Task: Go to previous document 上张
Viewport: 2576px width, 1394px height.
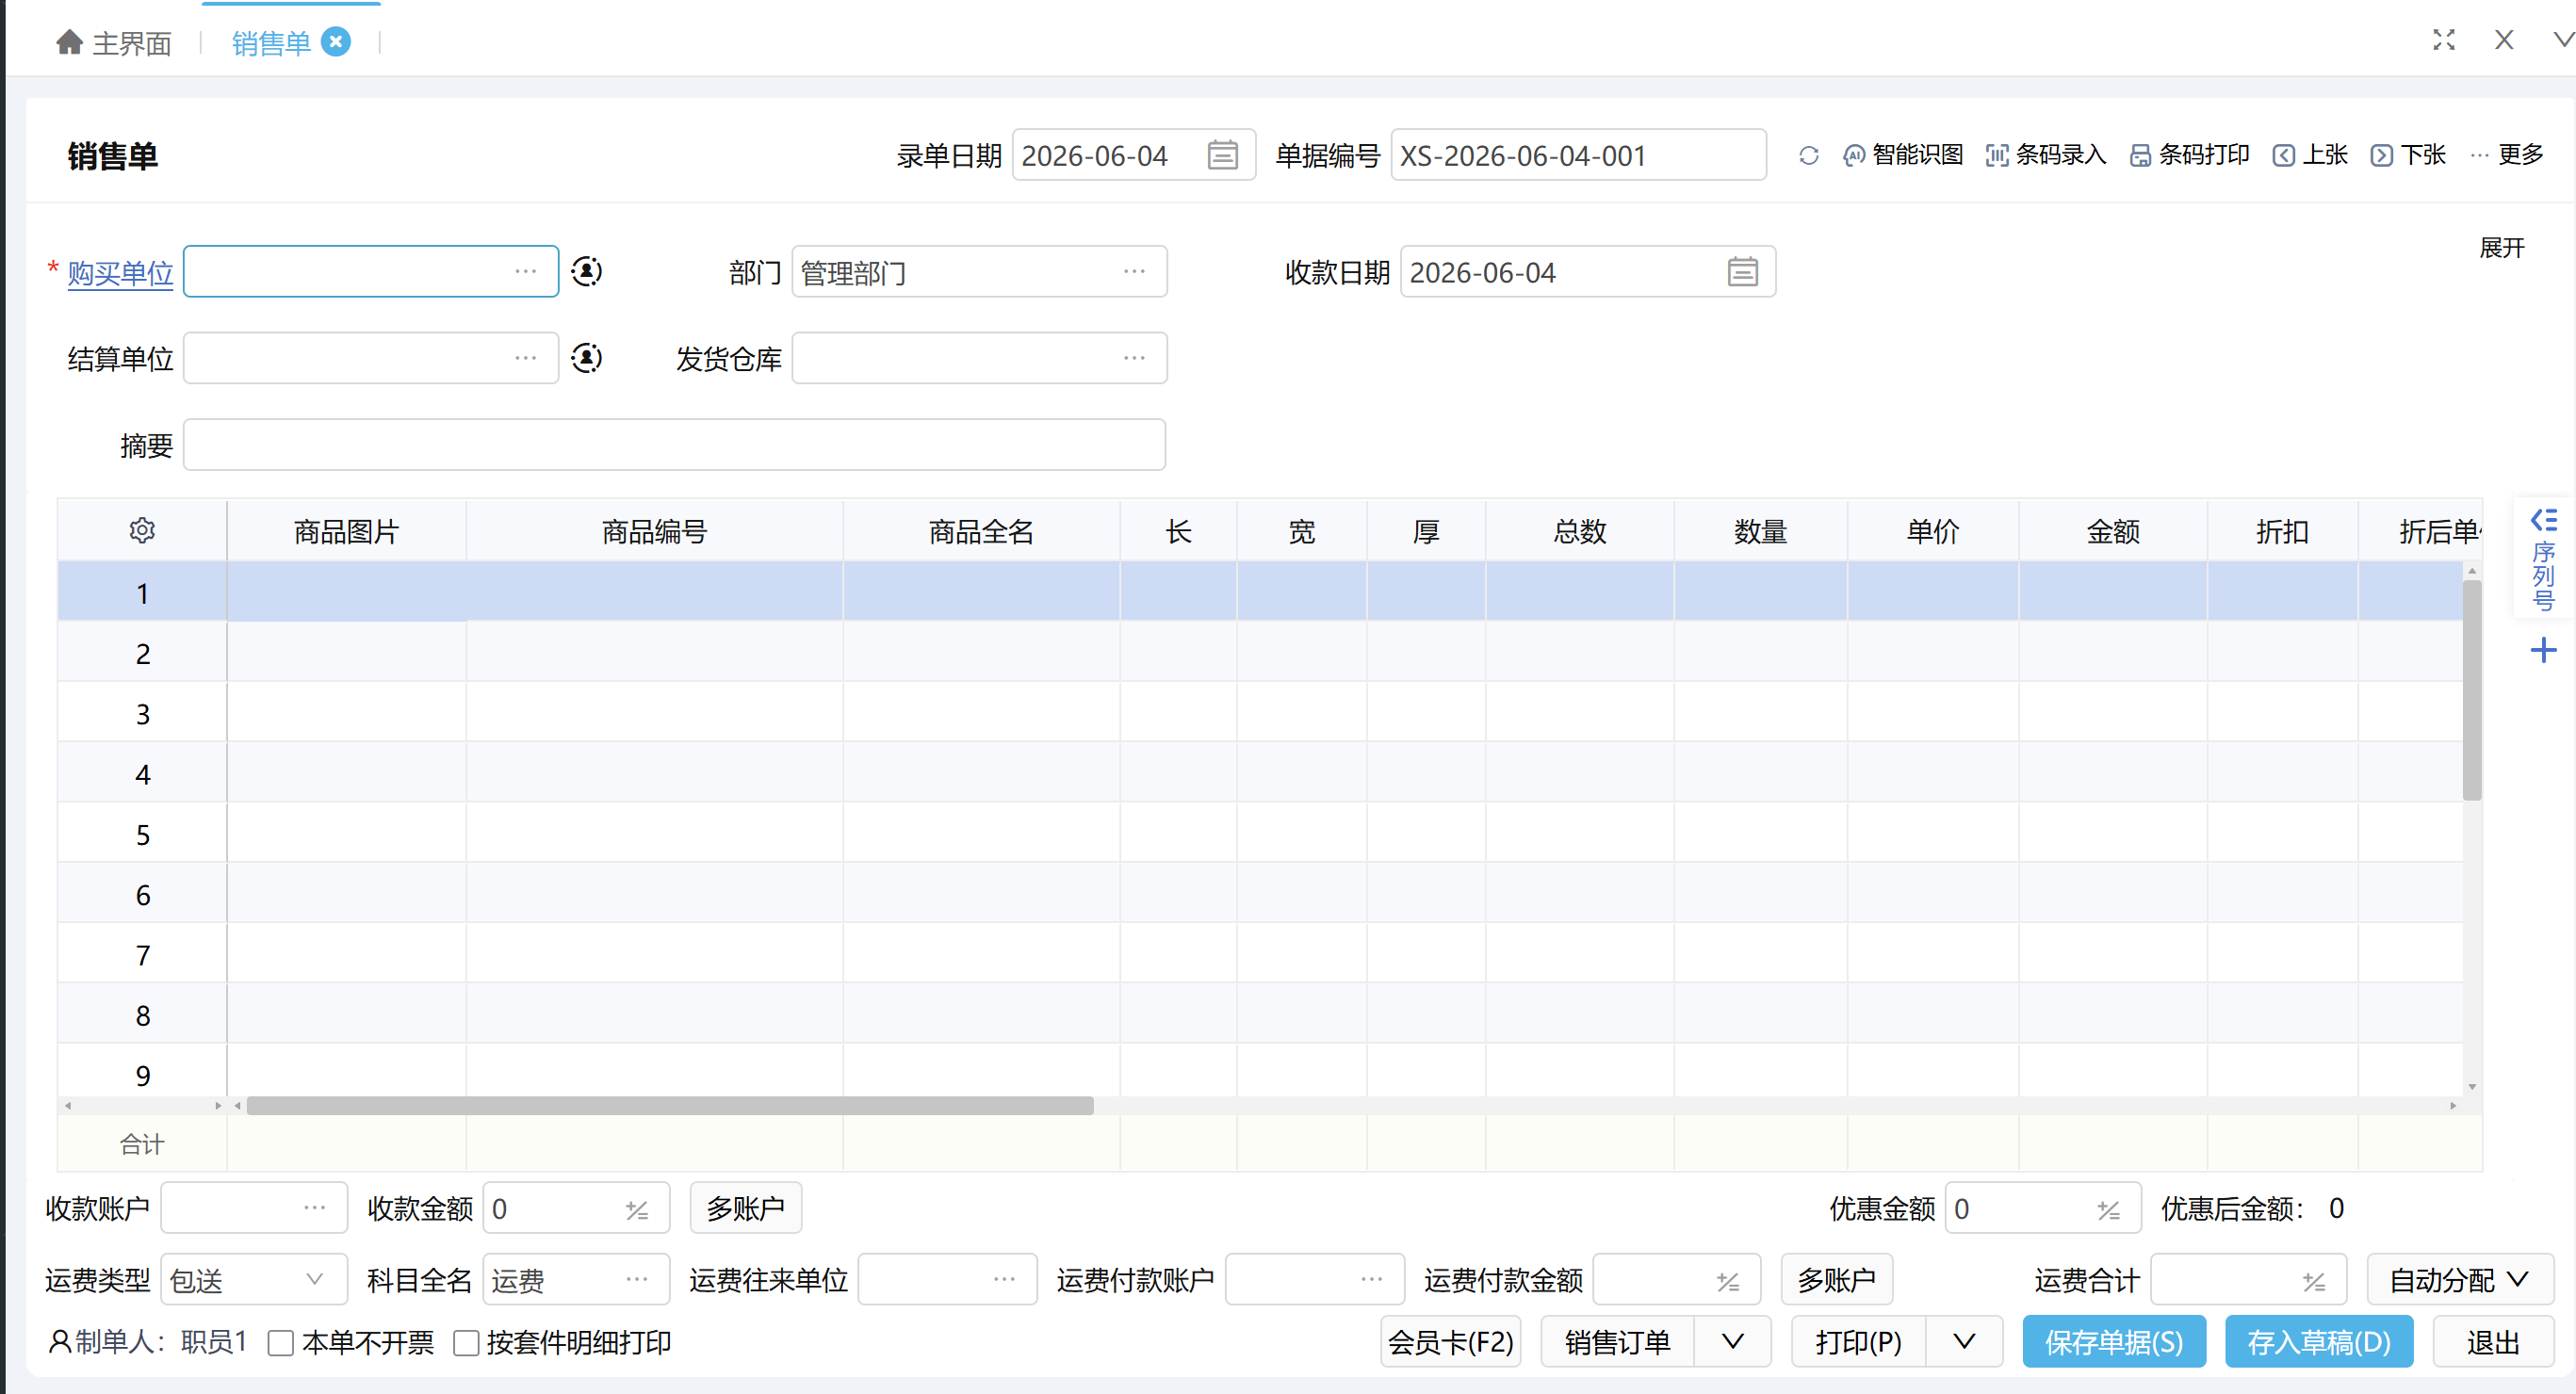Action: [2310, 155]
